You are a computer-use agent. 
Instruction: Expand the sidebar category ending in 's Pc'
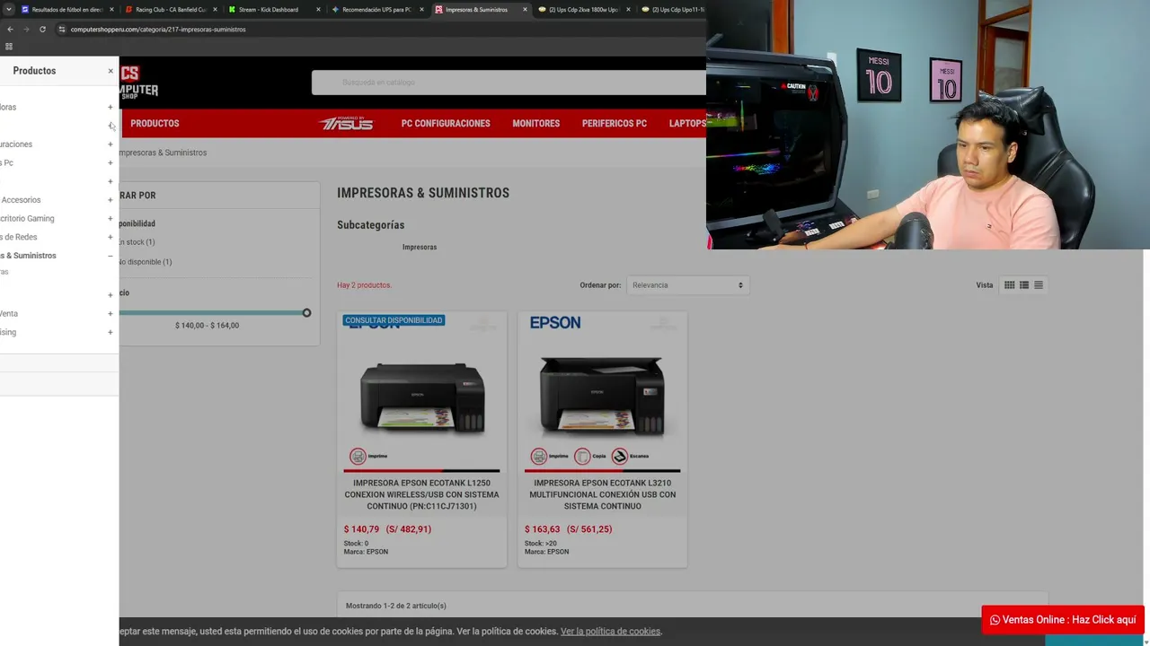111,163
